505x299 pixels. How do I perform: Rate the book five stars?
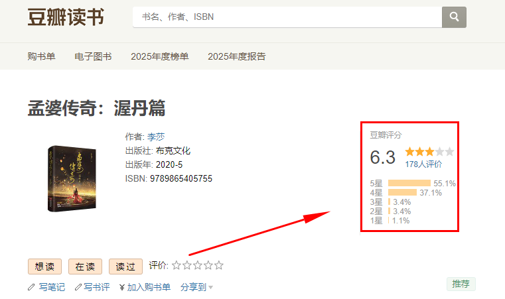point(219,266)
